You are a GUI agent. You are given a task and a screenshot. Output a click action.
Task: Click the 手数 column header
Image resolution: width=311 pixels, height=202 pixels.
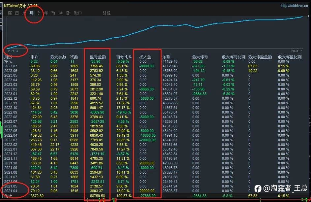[x=35, y=57]
